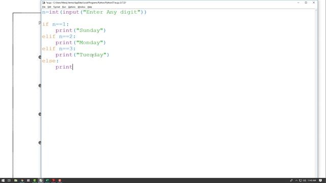Click the Python file icon in title bar
The height and width of the screenshot is (183, 326).
point(44,3)
